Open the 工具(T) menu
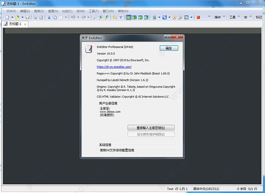 pos(94,11)
